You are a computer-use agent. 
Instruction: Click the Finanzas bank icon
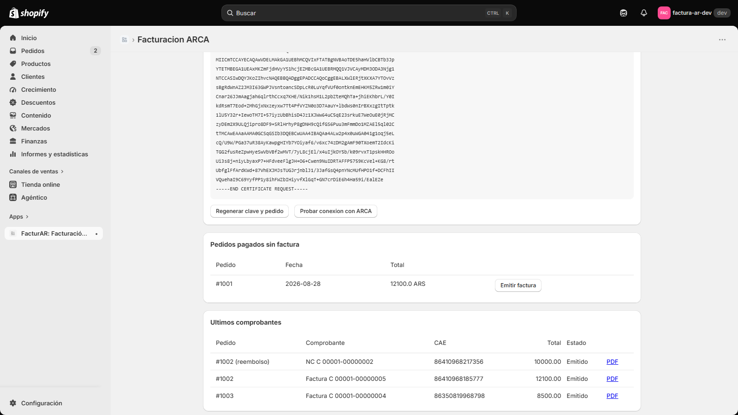[13, 141]
